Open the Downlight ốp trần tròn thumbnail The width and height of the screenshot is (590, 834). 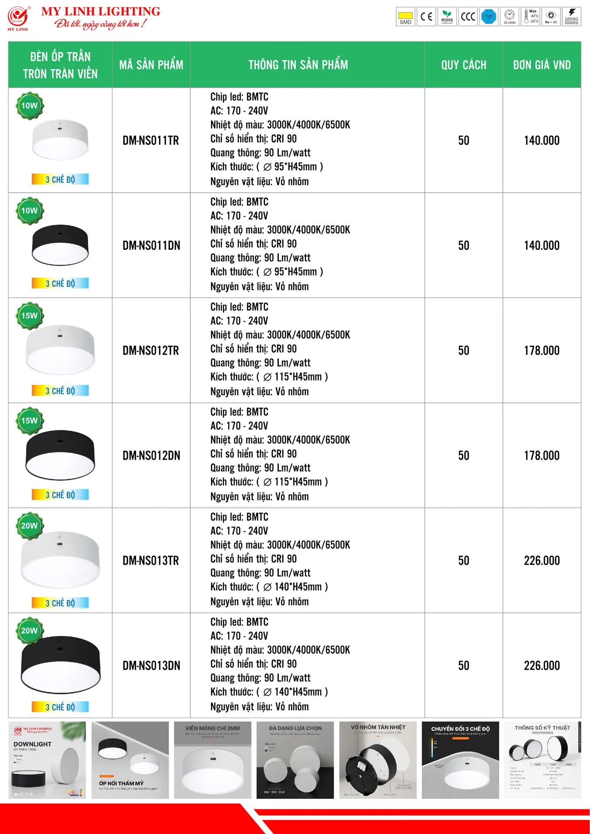[x=47, y=760]
